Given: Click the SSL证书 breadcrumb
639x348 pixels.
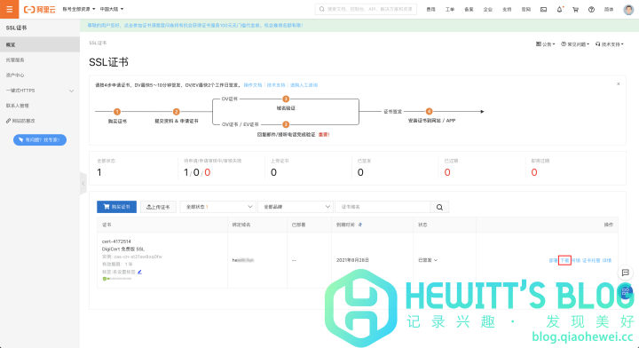Looking at the screenshot, I should click(98, 43).
